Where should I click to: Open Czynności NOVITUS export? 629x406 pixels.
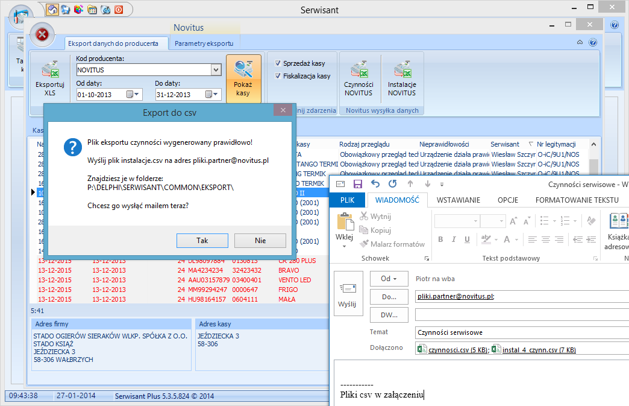pyautogui.click(x=358, y=78)
